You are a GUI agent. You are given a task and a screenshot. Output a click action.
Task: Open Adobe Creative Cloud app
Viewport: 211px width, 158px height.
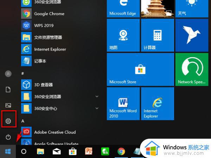[60, 132]
